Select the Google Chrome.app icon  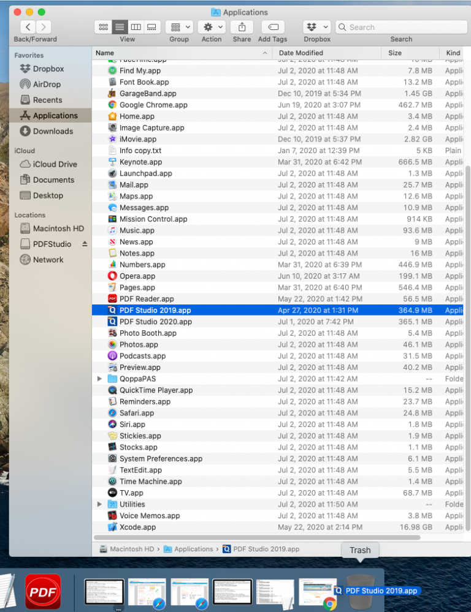point(112,105)
